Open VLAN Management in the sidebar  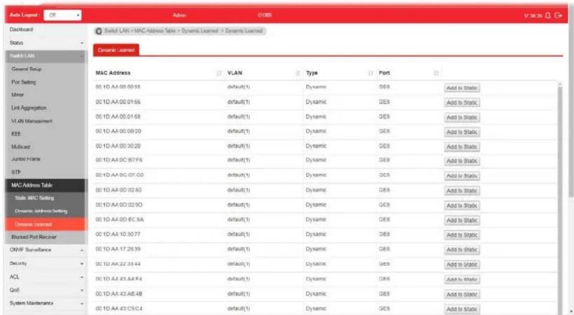32,121
